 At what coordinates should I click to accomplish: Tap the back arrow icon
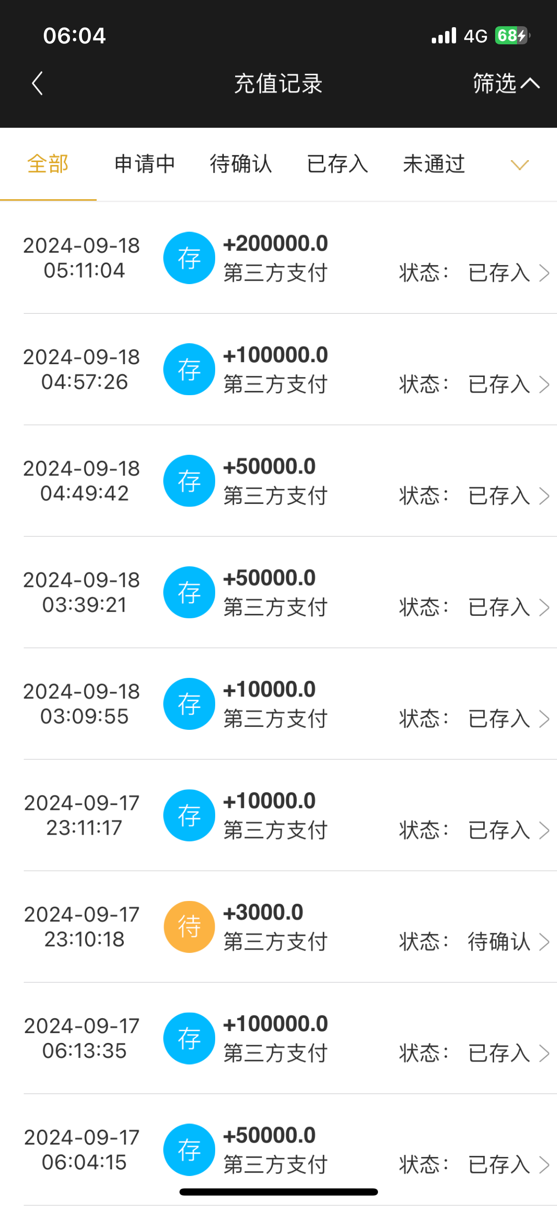pos(37,84)
